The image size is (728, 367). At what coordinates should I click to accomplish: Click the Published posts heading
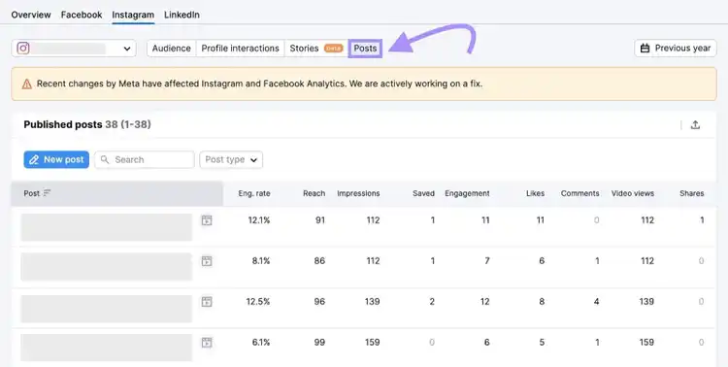click(63, 124)
